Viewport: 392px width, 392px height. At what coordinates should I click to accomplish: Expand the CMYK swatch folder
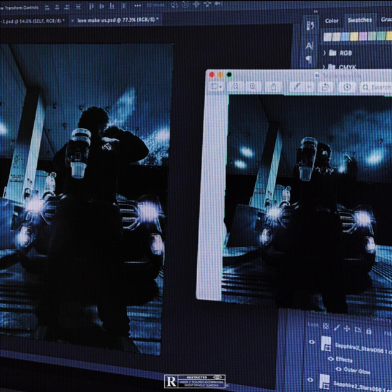324,67
